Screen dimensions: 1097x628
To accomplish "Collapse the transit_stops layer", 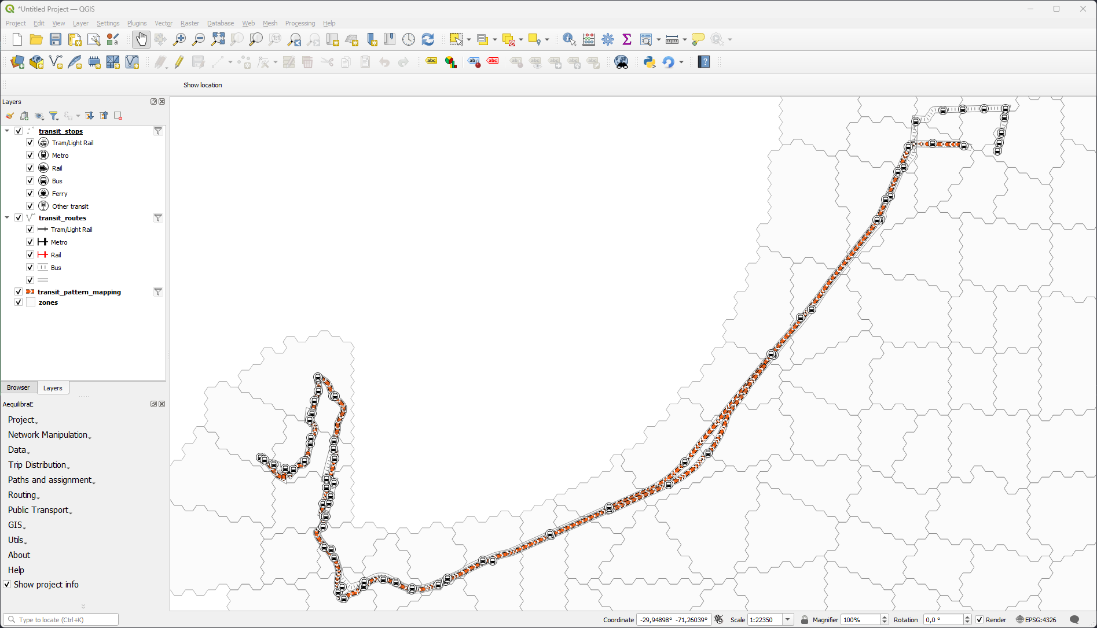I will (x=7, y=131).
